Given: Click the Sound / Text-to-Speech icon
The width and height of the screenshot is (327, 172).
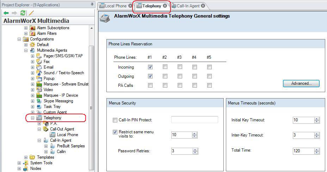Looking at the screenshot, I should point(39,73).
